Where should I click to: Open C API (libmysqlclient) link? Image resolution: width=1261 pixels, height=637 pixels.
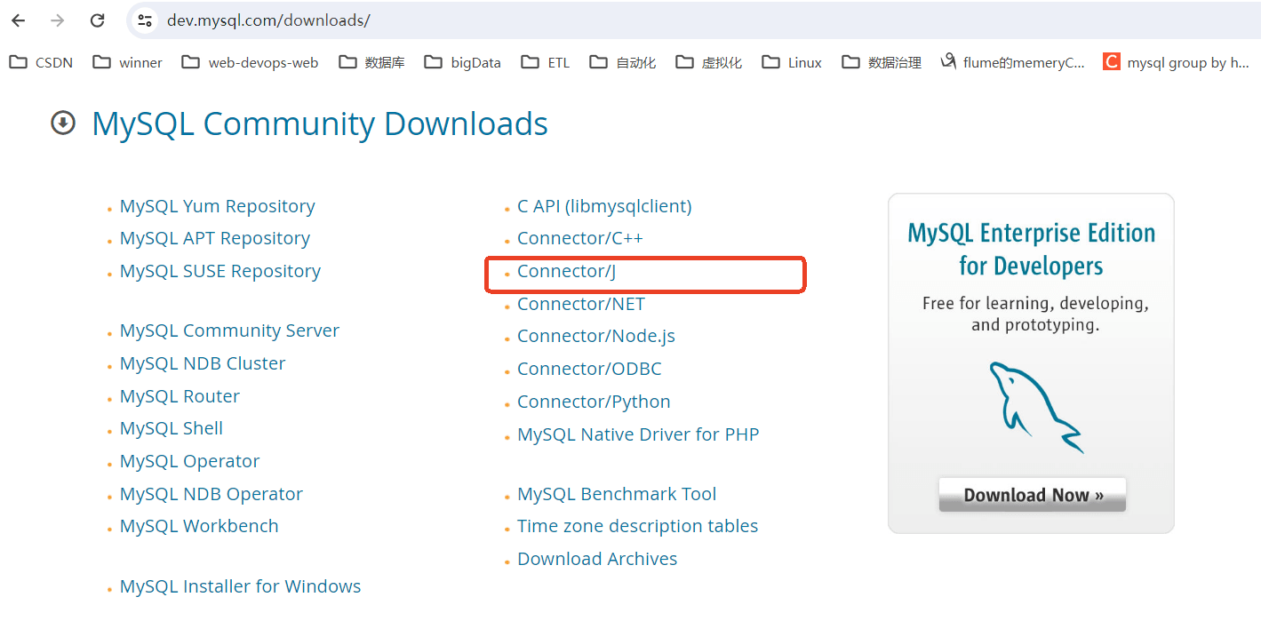(x=604, y=206)
